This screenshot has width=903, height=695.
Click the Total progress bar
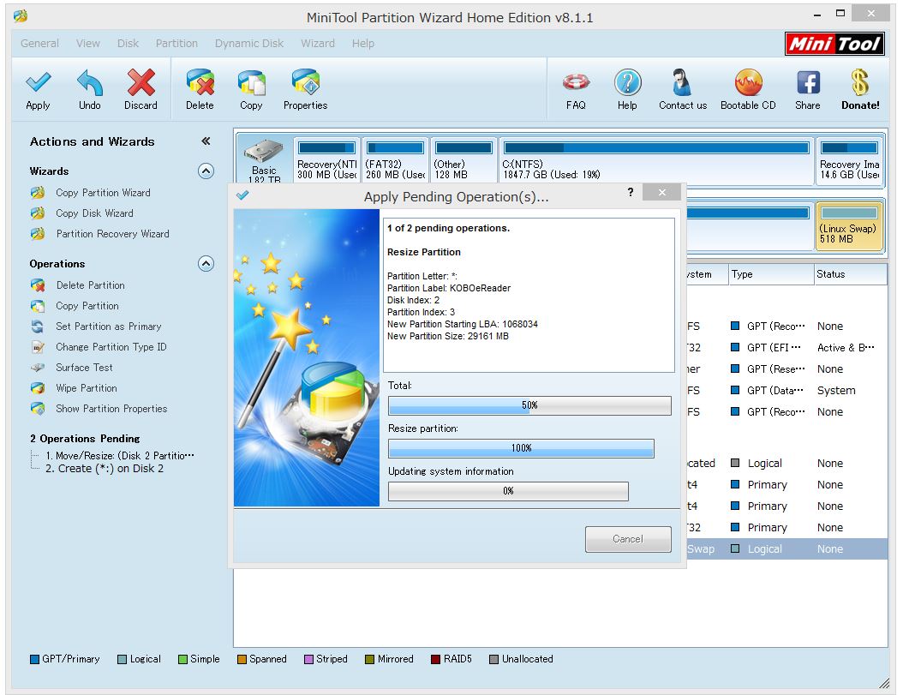[529, 405]
